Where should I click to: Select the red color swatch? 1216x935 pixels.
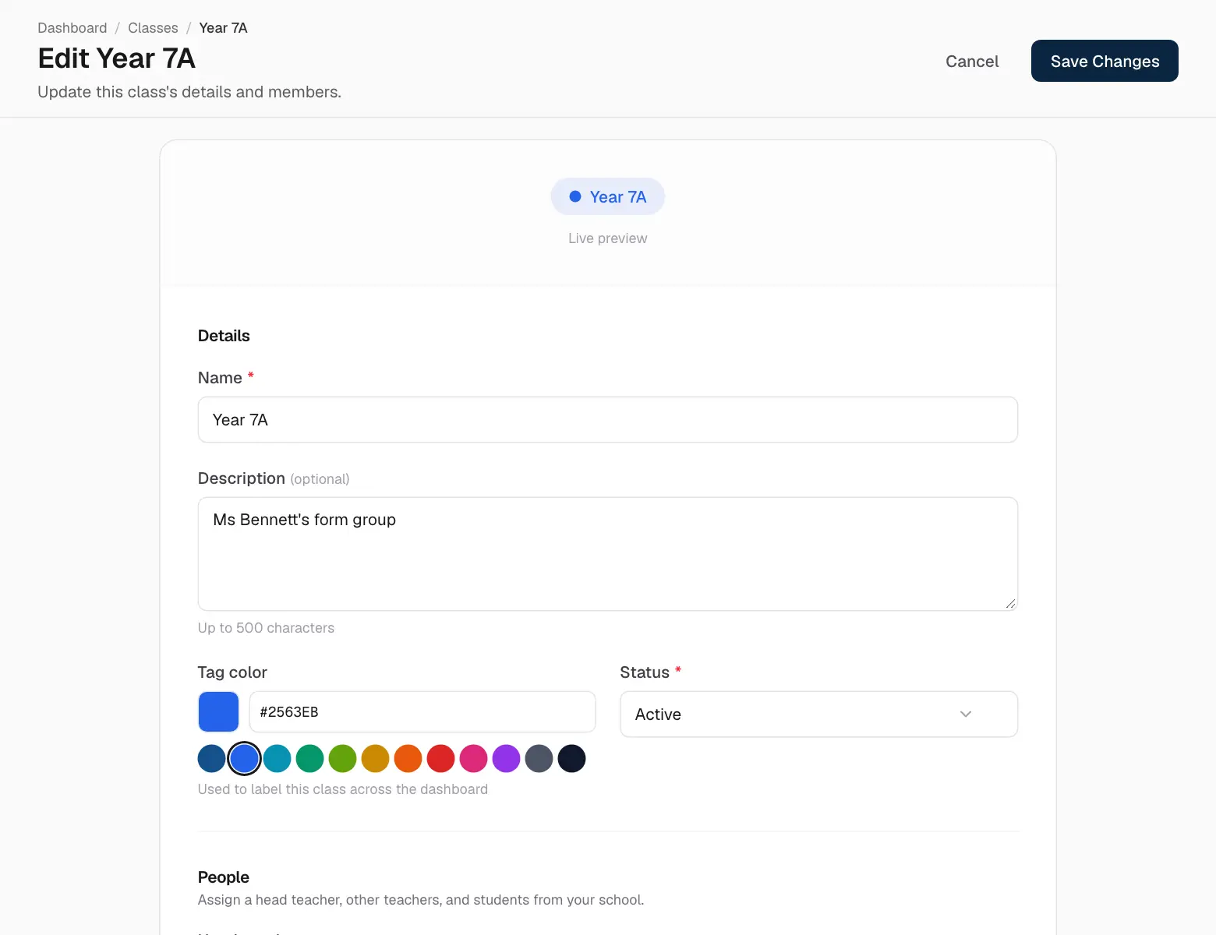coord(440,758)
